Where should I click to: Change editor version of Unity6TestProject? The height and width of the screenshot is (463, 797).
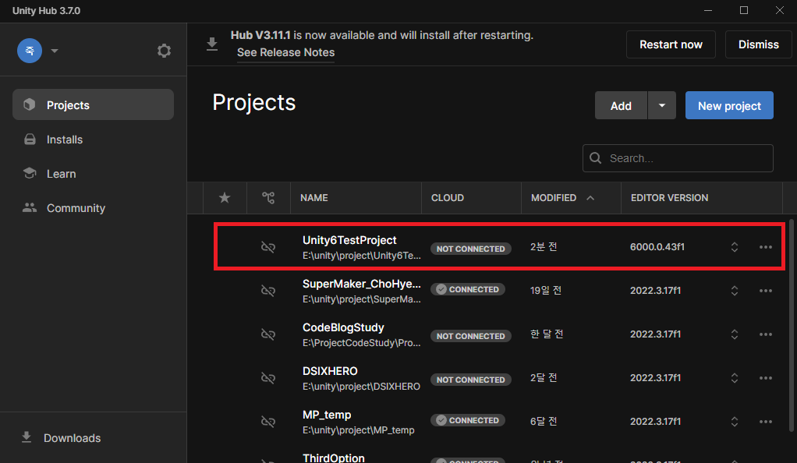click(x=735, y=247)
